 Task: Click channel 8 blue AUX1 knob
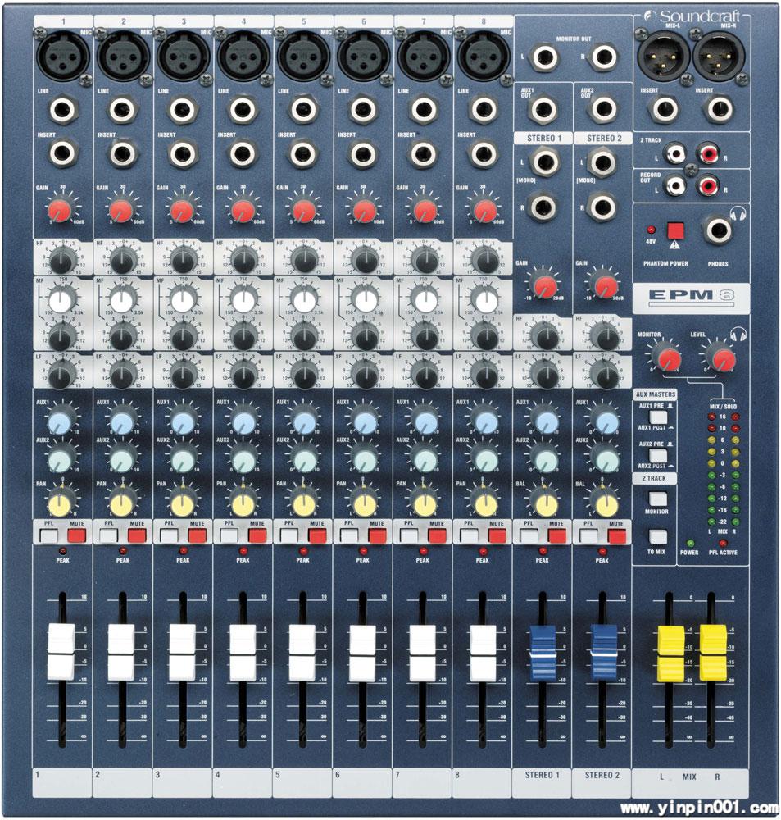click(x=485, y=421)
